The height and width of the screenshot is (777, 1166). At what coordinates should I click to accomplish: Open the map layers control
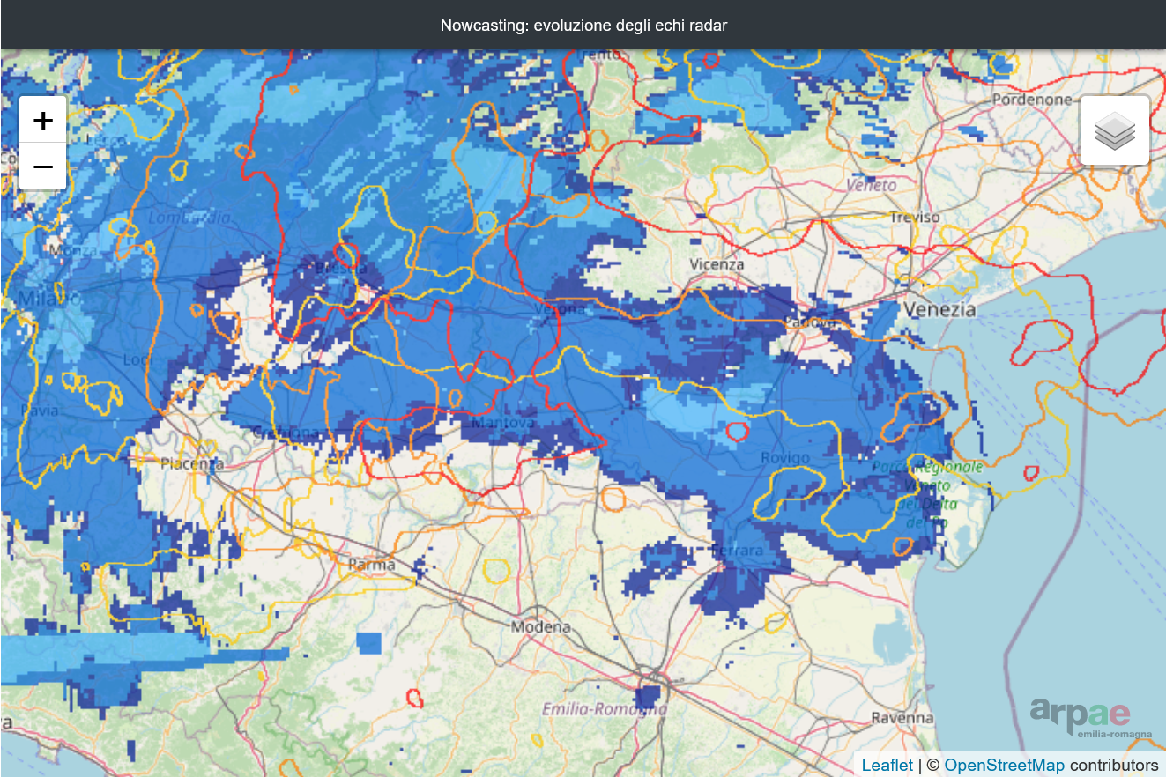pos(1114,130)
